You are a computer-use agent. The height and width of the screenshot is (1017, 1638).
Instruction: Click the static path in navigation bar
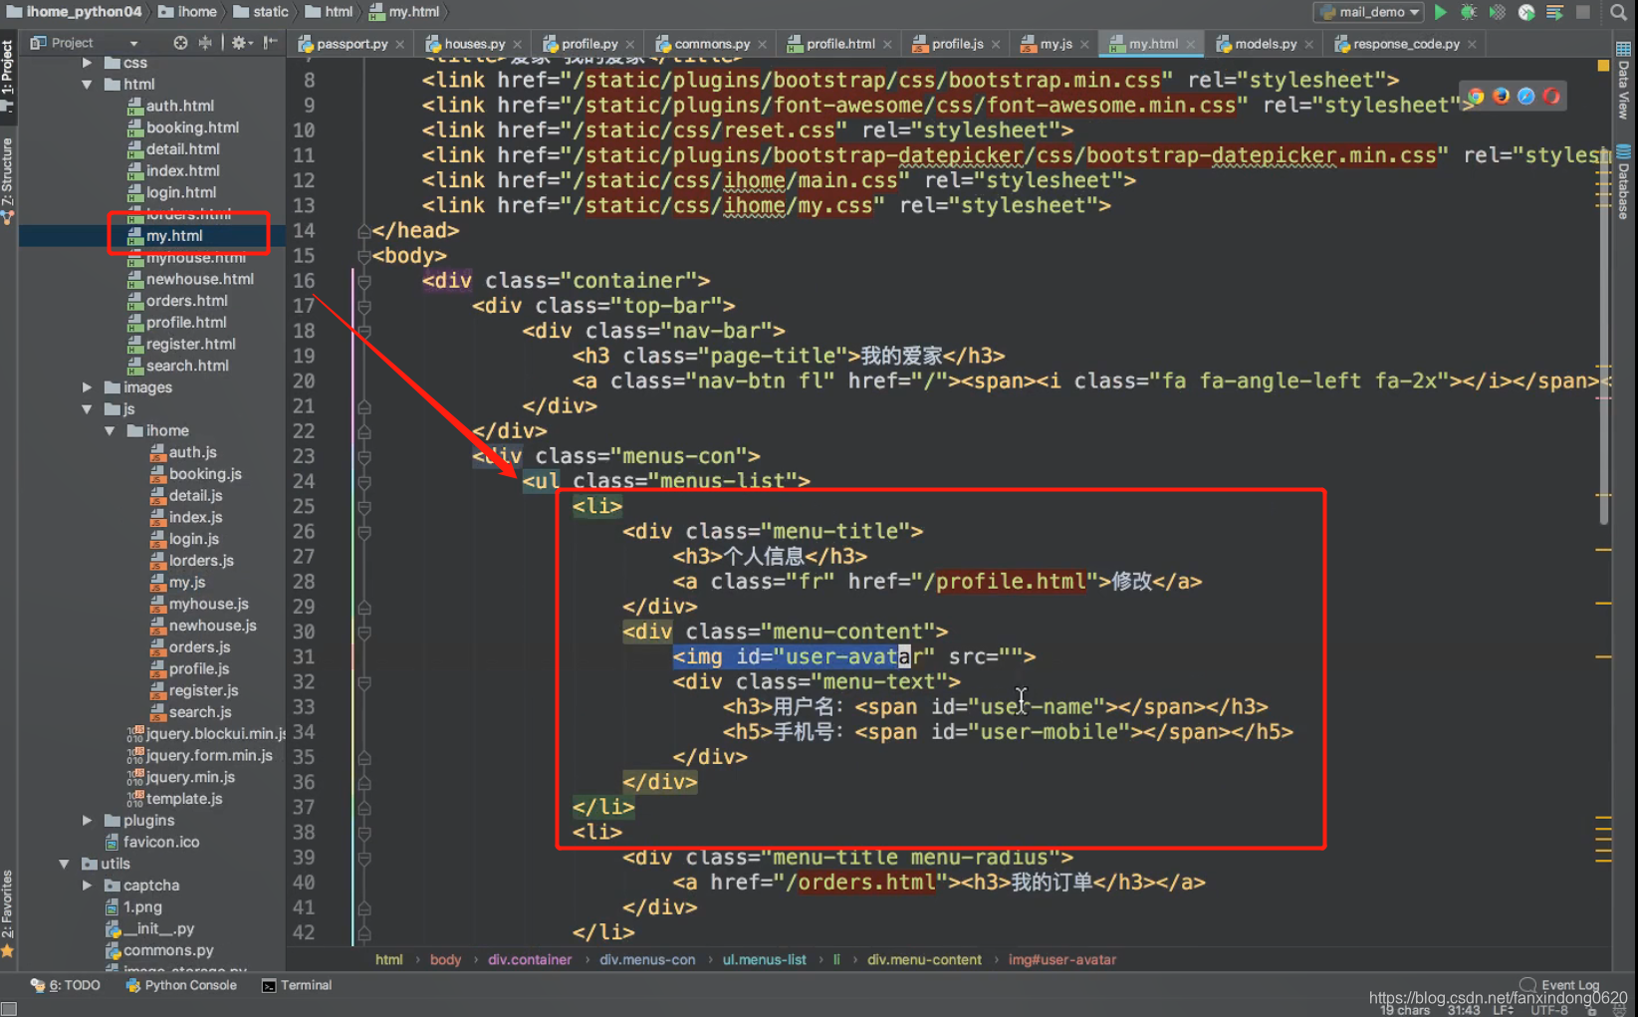coord(261,12)
